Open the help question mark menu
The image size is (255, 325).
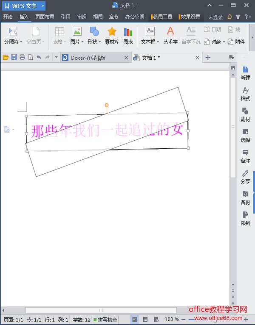pyautogui.click(x=247, y=17)
